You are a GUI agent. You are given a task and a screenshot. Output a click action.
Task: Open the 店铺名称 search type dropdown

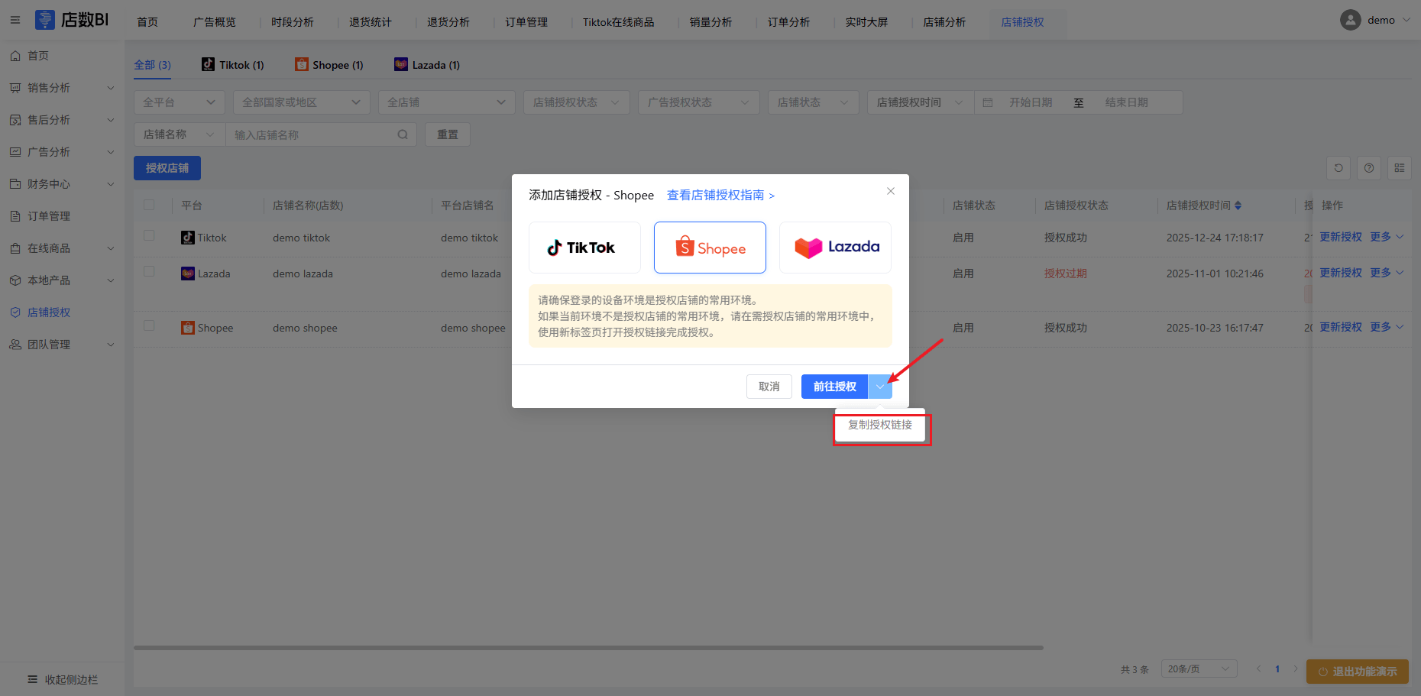click(180, 134)
